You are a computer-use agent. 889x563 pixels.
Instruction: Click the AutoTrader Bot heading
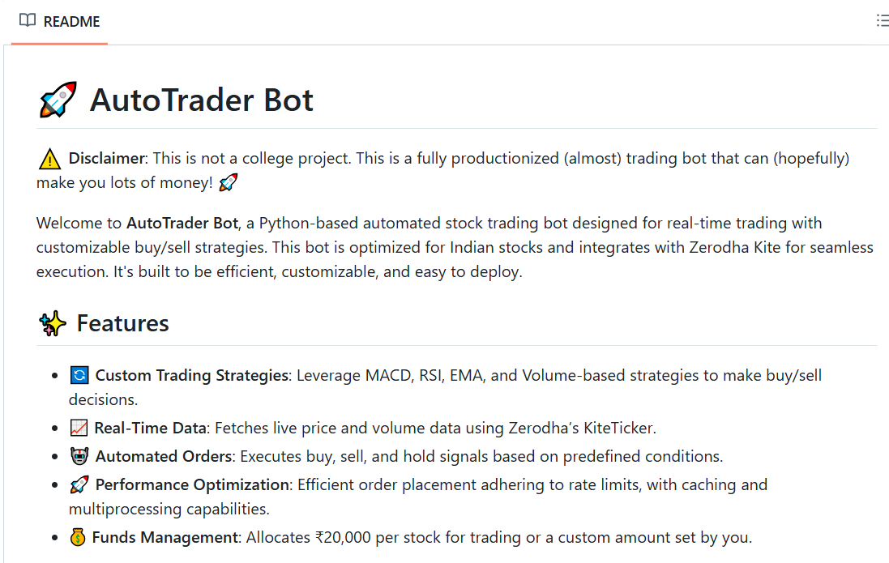pos(201,99)
